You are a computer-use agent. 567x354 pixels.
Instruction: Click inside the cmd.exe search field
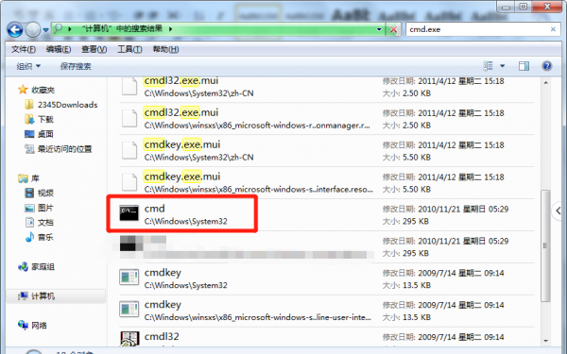pos(477,29)
